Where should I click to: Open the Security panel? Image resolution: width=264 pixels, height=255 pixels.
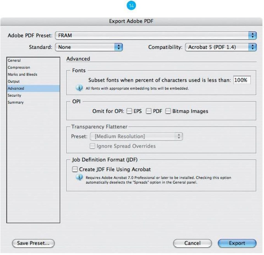click(x=33, y=95)
